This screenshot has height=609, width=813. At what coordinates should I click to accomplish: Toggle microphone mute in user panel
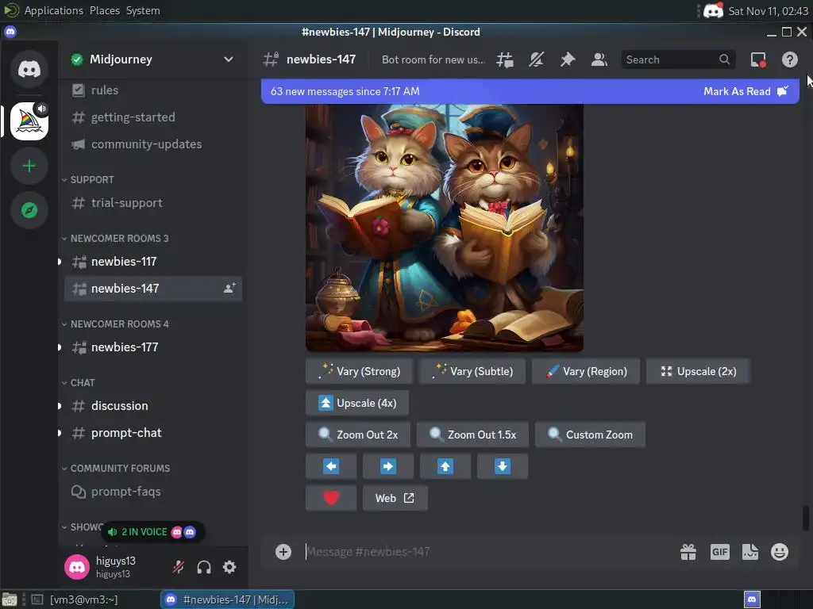(x=179, y=567)
